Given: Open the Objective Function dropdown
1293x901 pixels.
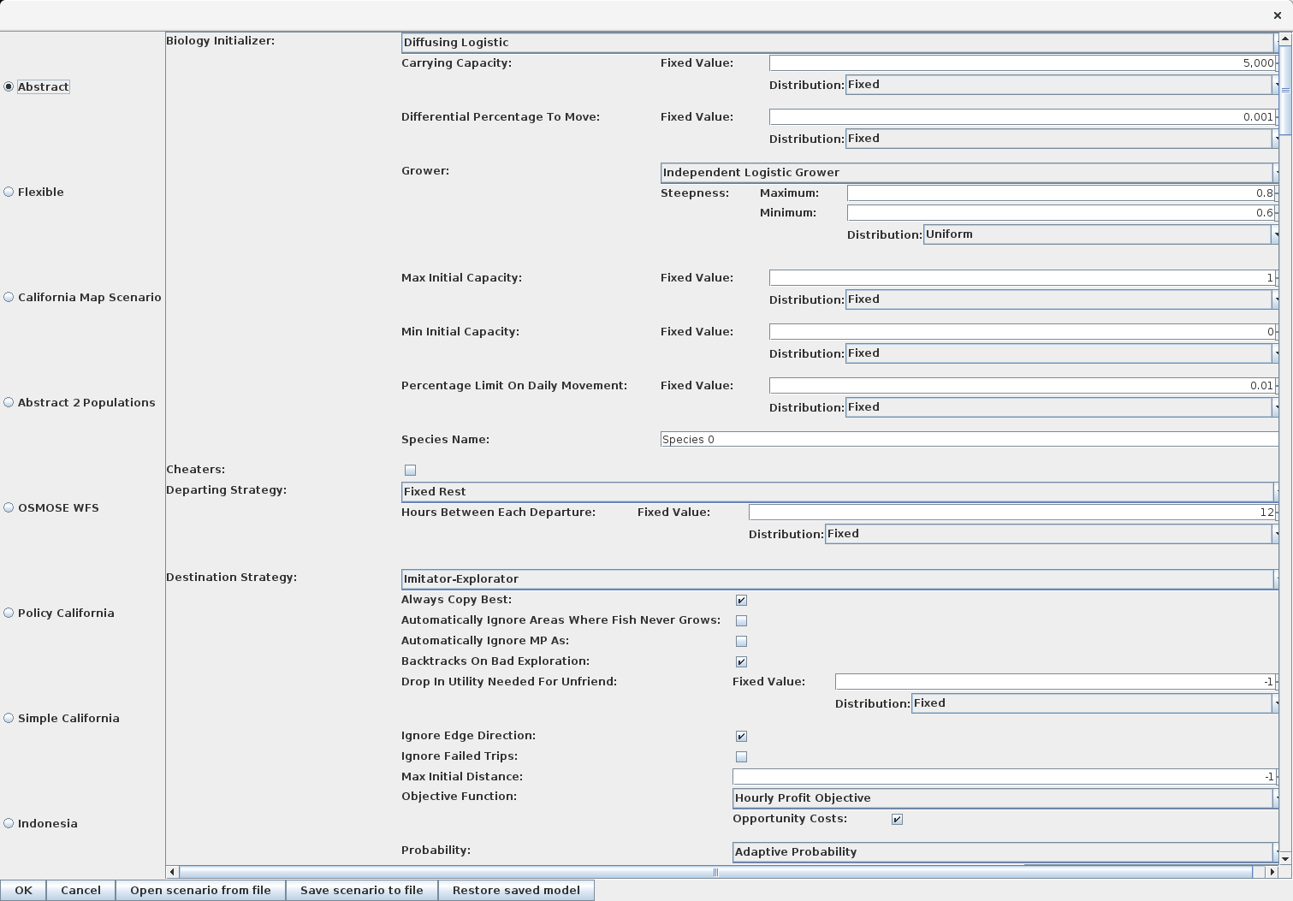Looking at the screenshot, I should pyautogui.click(x=1005, y=798).
